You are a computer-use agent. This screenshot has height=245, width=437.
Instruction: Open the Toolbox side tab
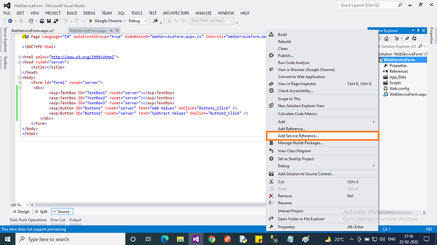[x=5, y=62]
